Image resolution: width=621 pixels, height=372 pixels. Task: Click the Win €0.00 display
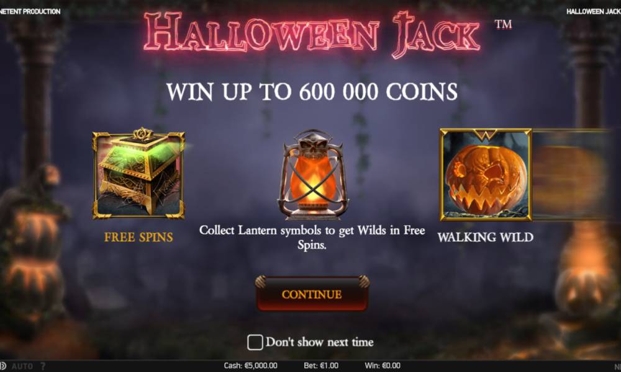pos(383,366)
